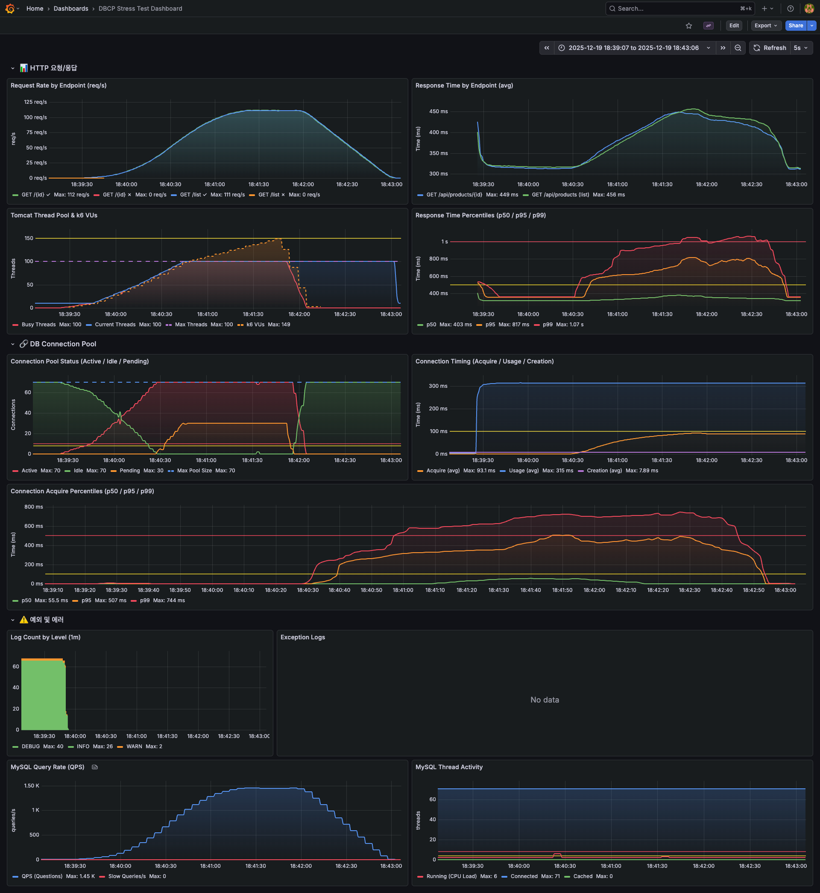
Task: Zoom out the time range
Action: (x=738, y=48)
